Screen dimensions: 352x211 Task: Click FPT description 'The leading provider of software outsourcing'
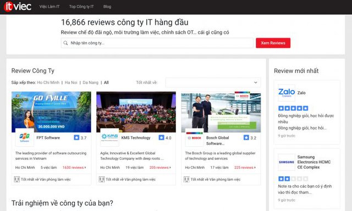tap(51, 156)
